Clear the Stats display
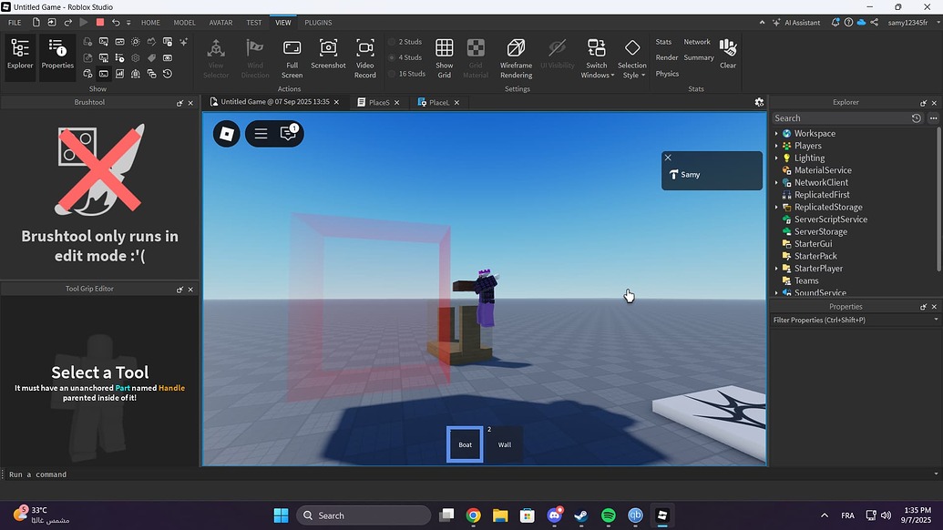 click(728, 55)
